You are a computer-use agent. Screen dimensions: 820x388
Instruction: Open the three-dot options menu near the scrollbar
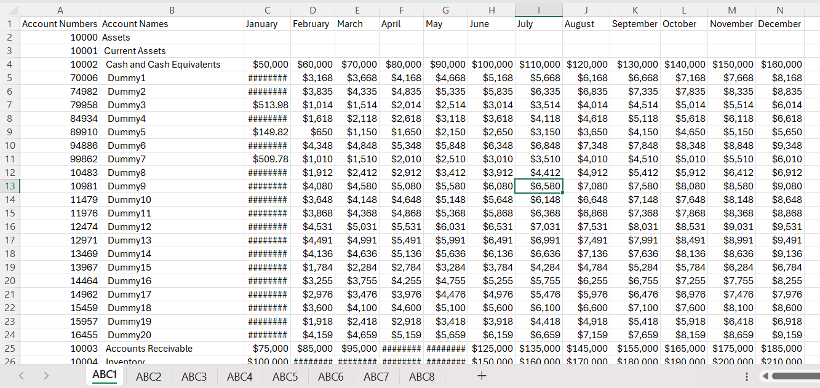click(x=746, y=376)
